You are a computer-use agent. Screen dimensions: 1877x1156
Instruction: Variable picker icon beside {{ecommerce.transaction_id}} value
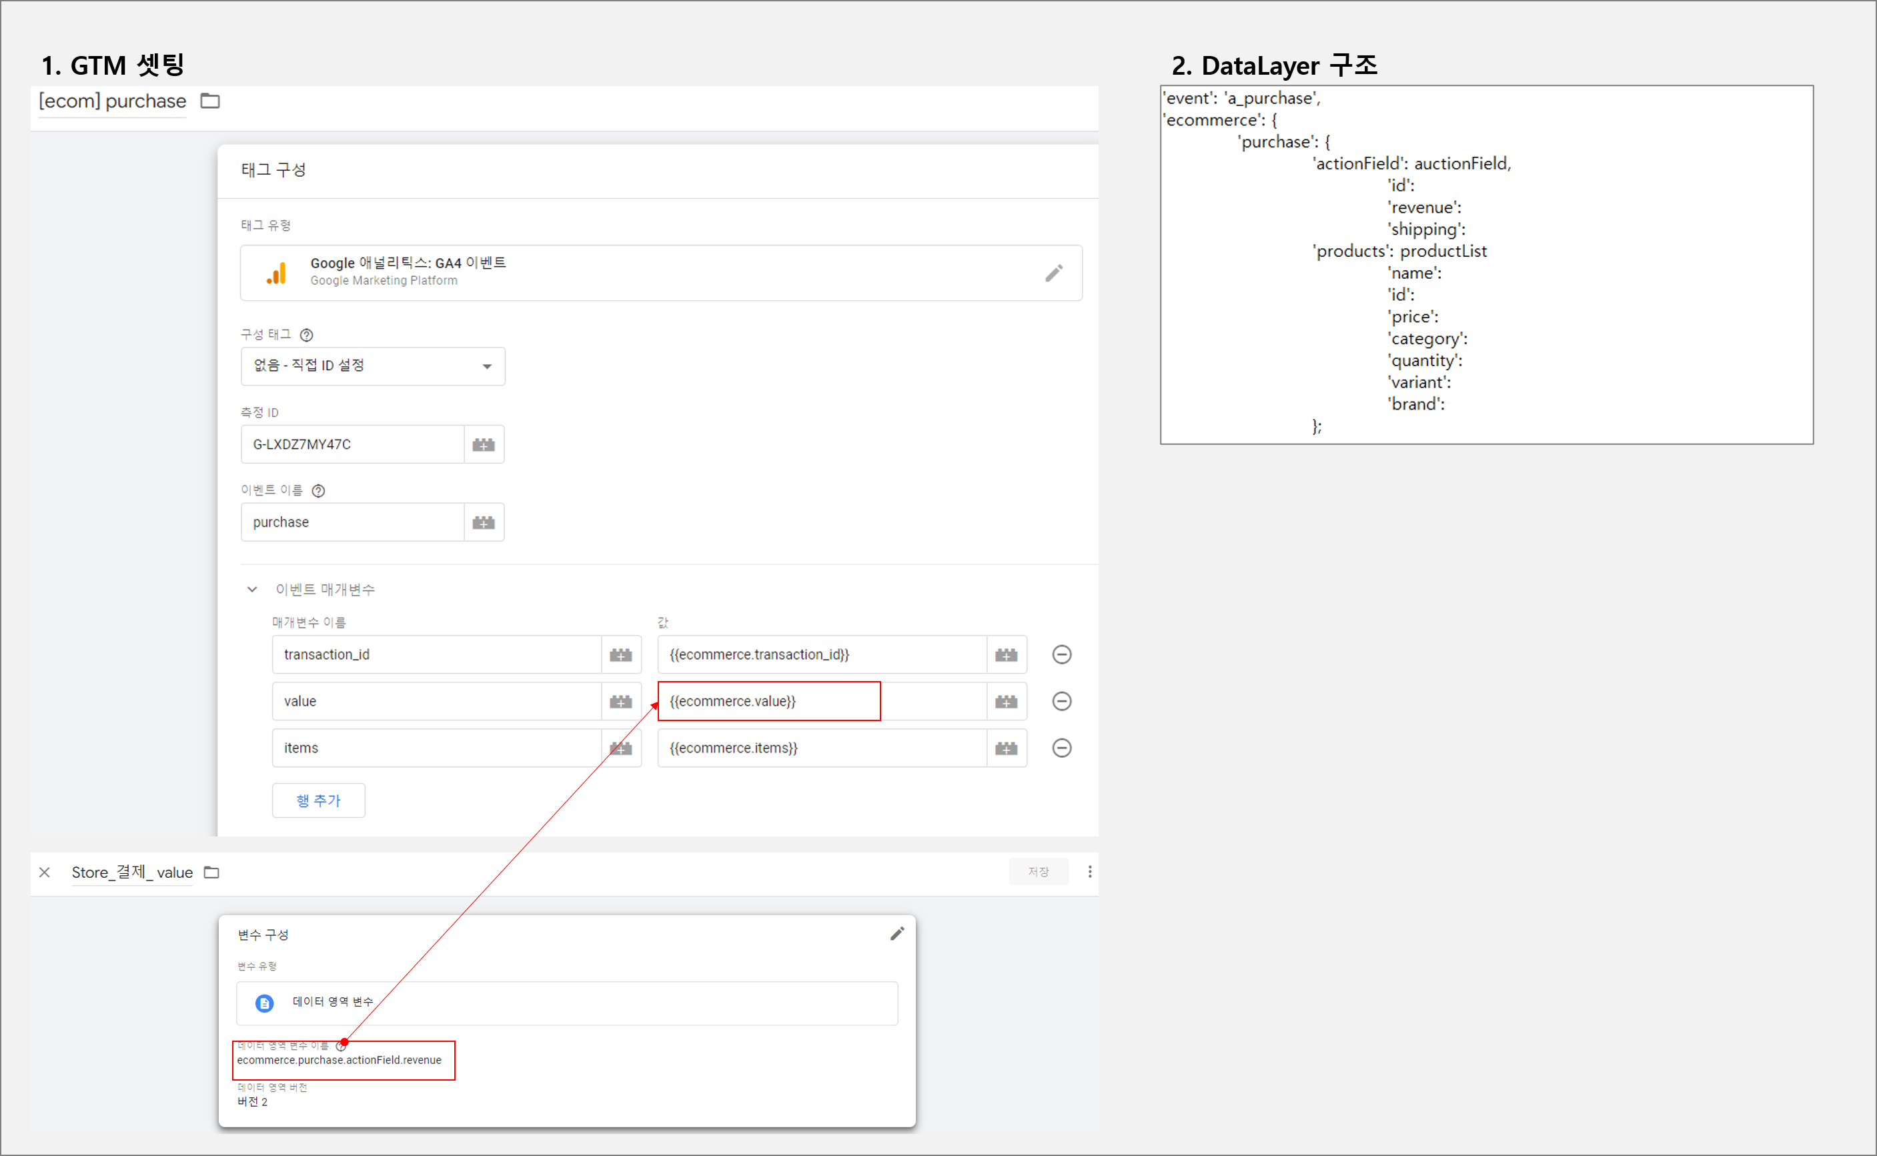coord(1006,654)
